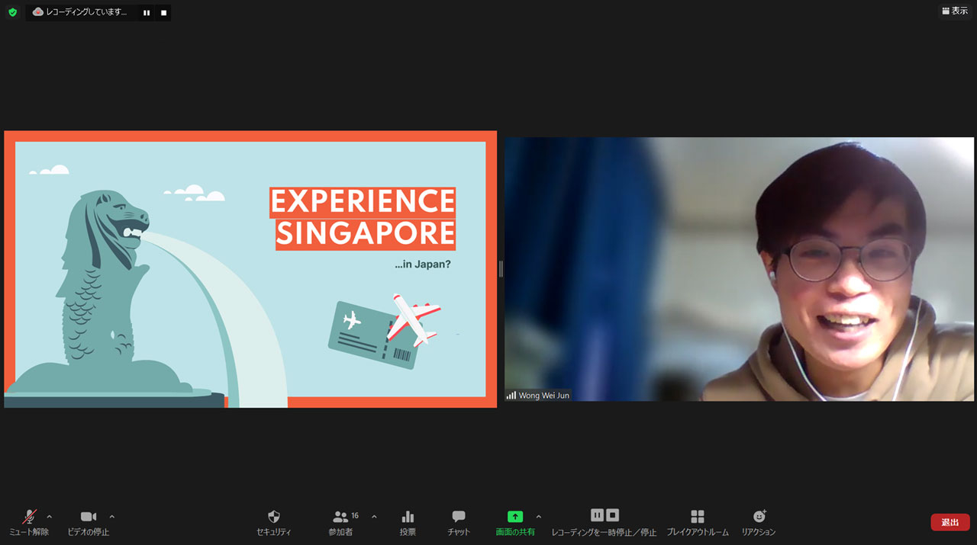977x545 pixels.
Task: Open the 投票 (Polls) panel
Action: click(x=407, y=522)
